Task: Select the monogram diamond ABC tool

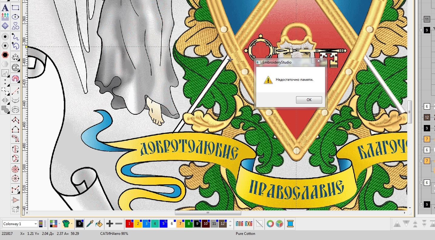Action: pyautogui.click(x=5, y=26)
